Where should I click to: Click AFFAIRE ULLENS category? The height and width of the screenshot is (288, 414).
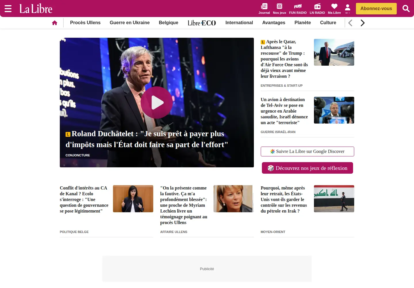(174, 232)
